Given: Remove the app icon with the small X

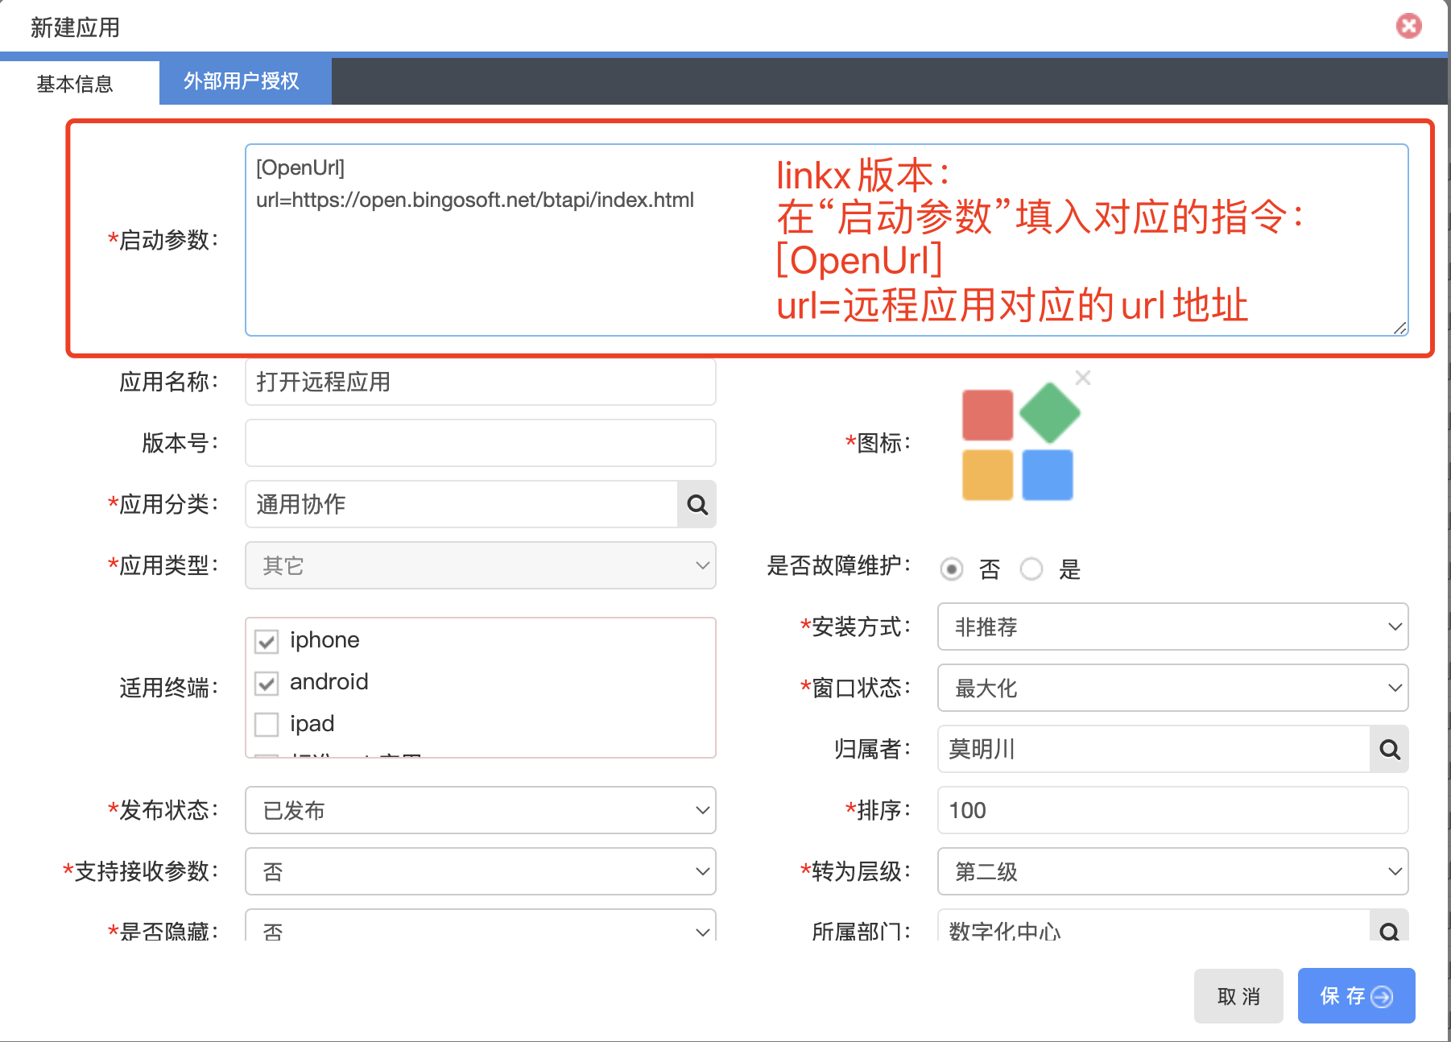Looking at the screenshot, I should 1083,378.
